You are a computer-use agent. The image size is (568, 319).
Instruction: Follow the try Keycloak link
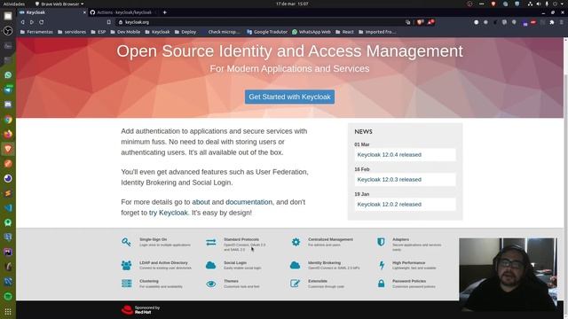(x=168, y=213)
